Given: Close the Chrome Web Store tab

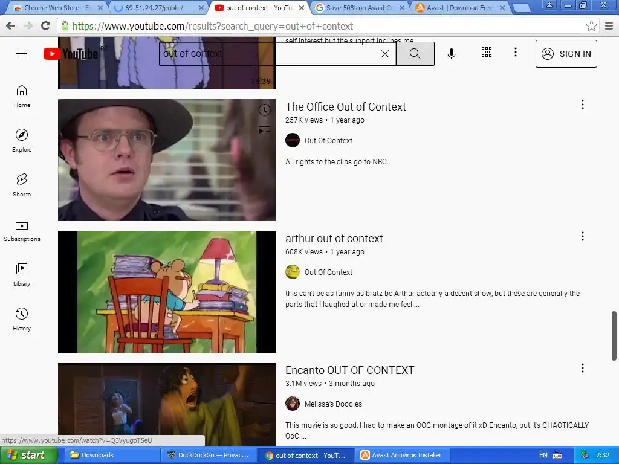Looking at the screenshot, I should 100,8.
